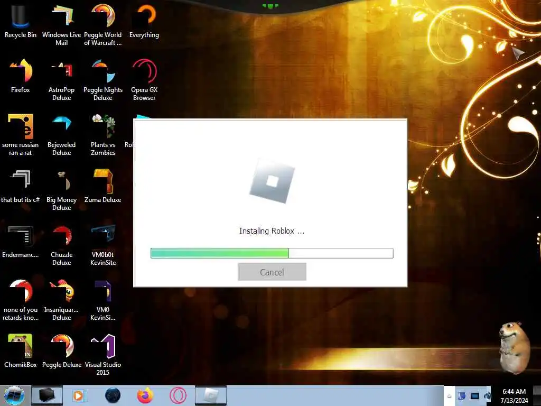Switch to Roblox installer taskbar button

pyautogui.click(x=210, y=395)
